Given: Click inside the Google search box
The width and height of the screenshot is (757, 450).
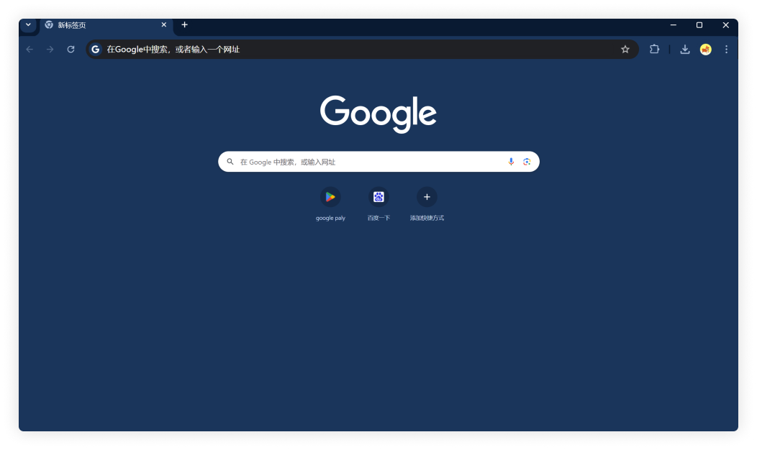Looking at the screenshot, I should pos(367,162).
